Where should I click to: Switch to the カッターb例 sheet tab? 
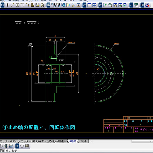[x=28, y=141]
